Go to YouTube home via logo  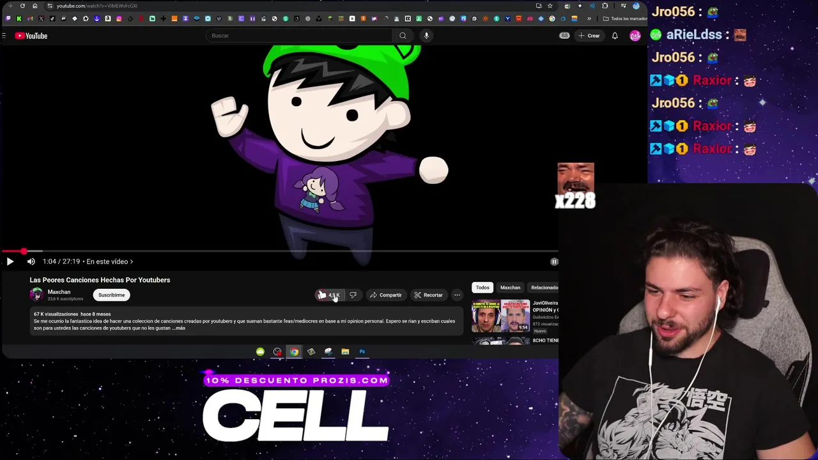point(31,36)
